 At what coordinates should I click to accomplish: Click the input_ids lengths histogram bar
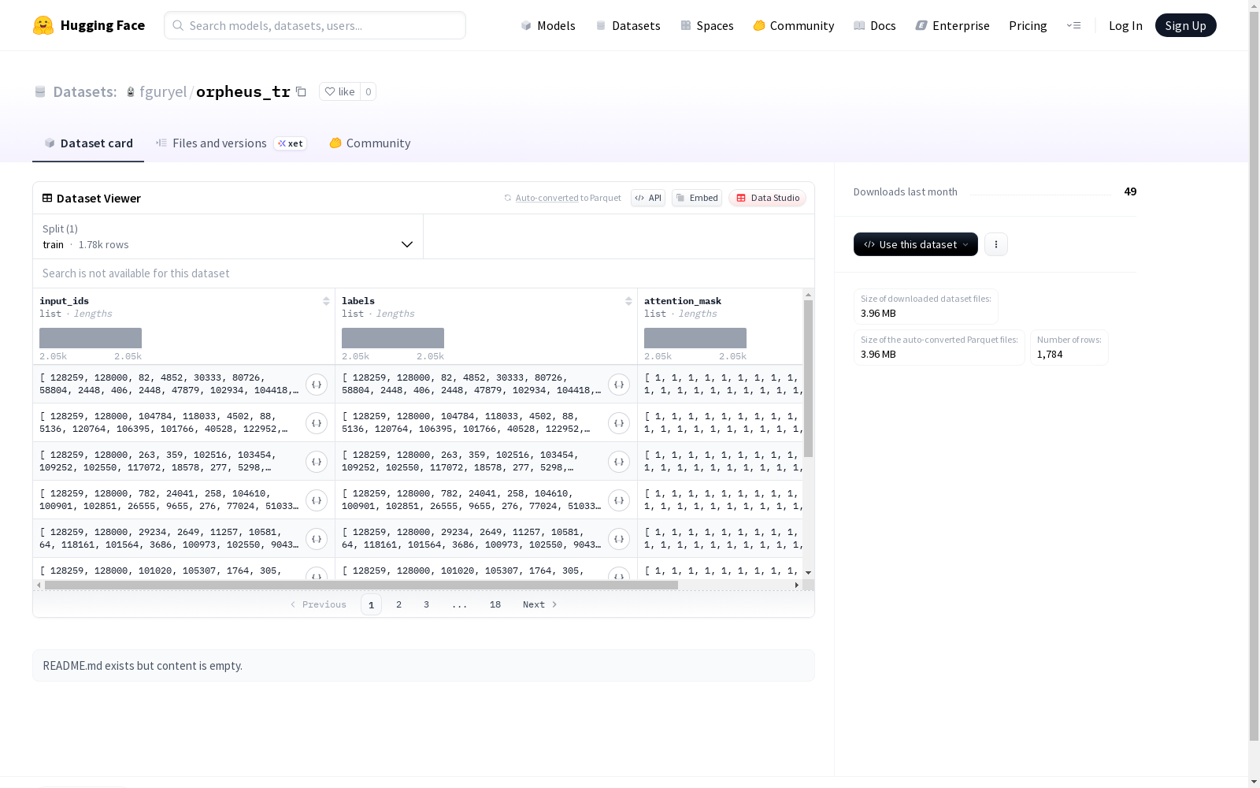pos(91,338)
